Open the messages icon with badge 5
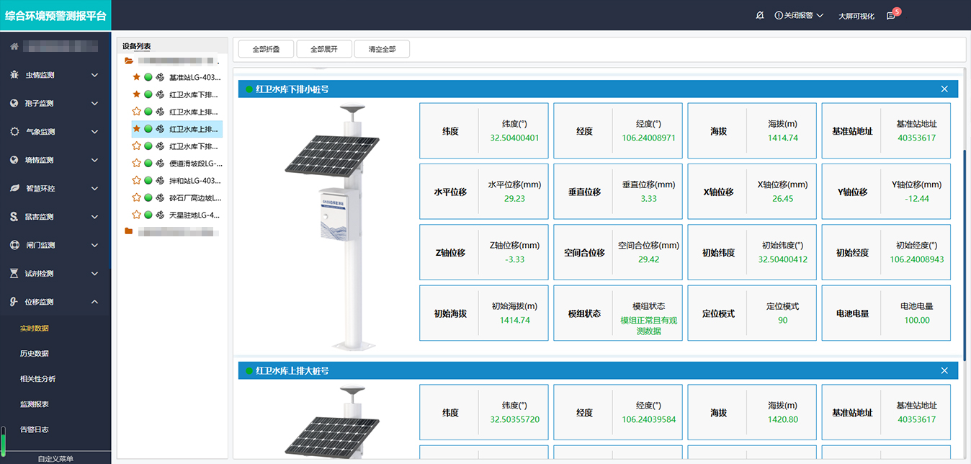 tap(891, 16)
